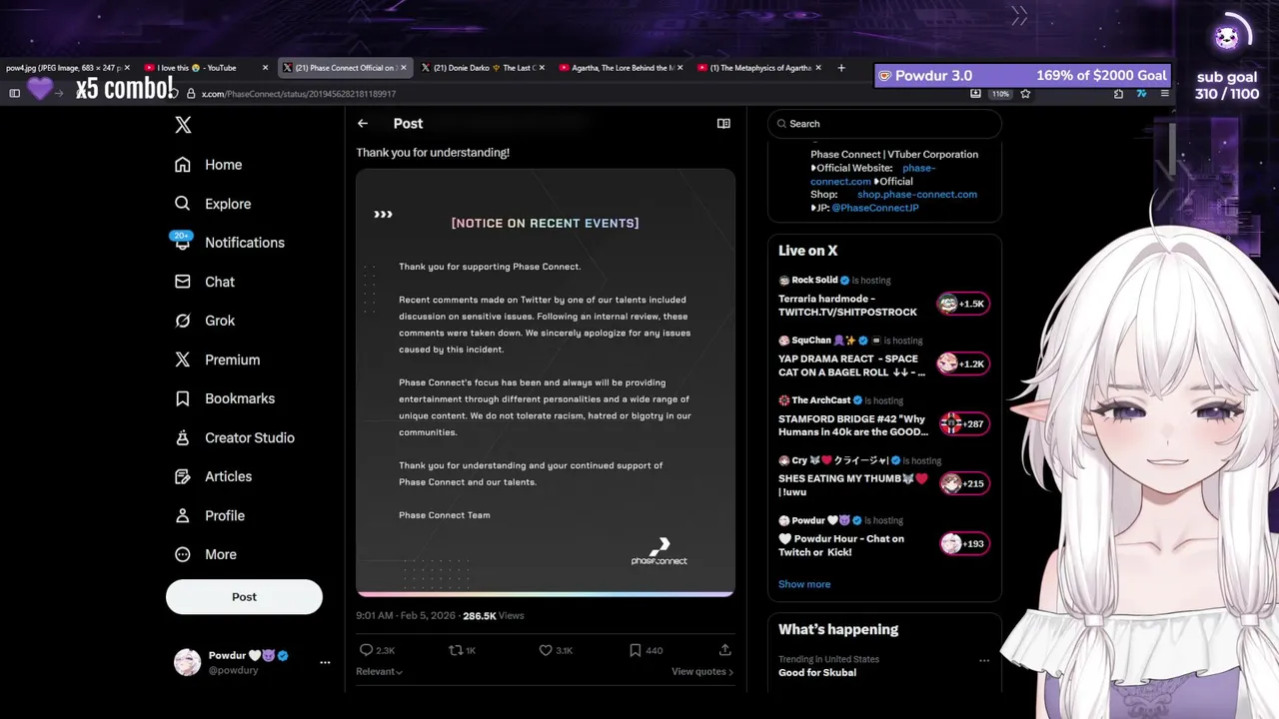Open the Explore page

coord(213,204)
